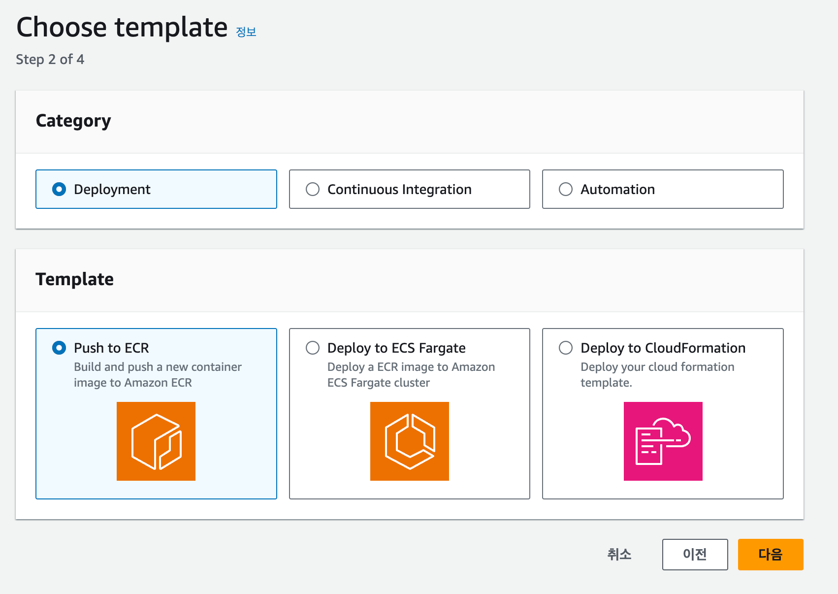Image resolution: width=838 pixels, height=594 pixels.
Task: Click the ECS Fargate hexagon icon
Action: (410, 441)
